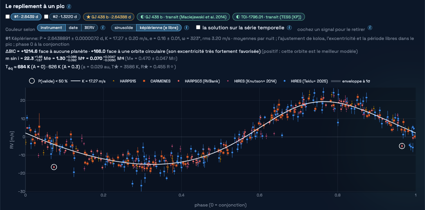The width and height of the screenshot is (425, 210).
Task: Color points by instrument
Action: pyautogui.click(x=51, y=28)
